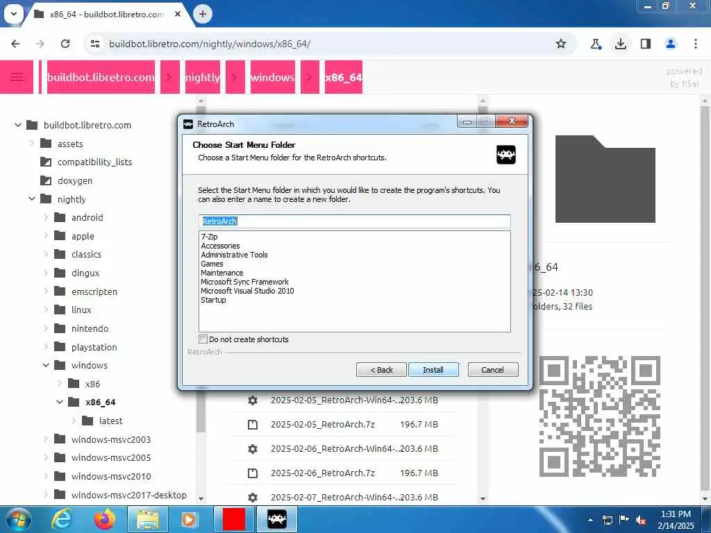Open Windows Explorer from taskbar
This screenshot has height=533, width=711.
click(x=148, y=519)
